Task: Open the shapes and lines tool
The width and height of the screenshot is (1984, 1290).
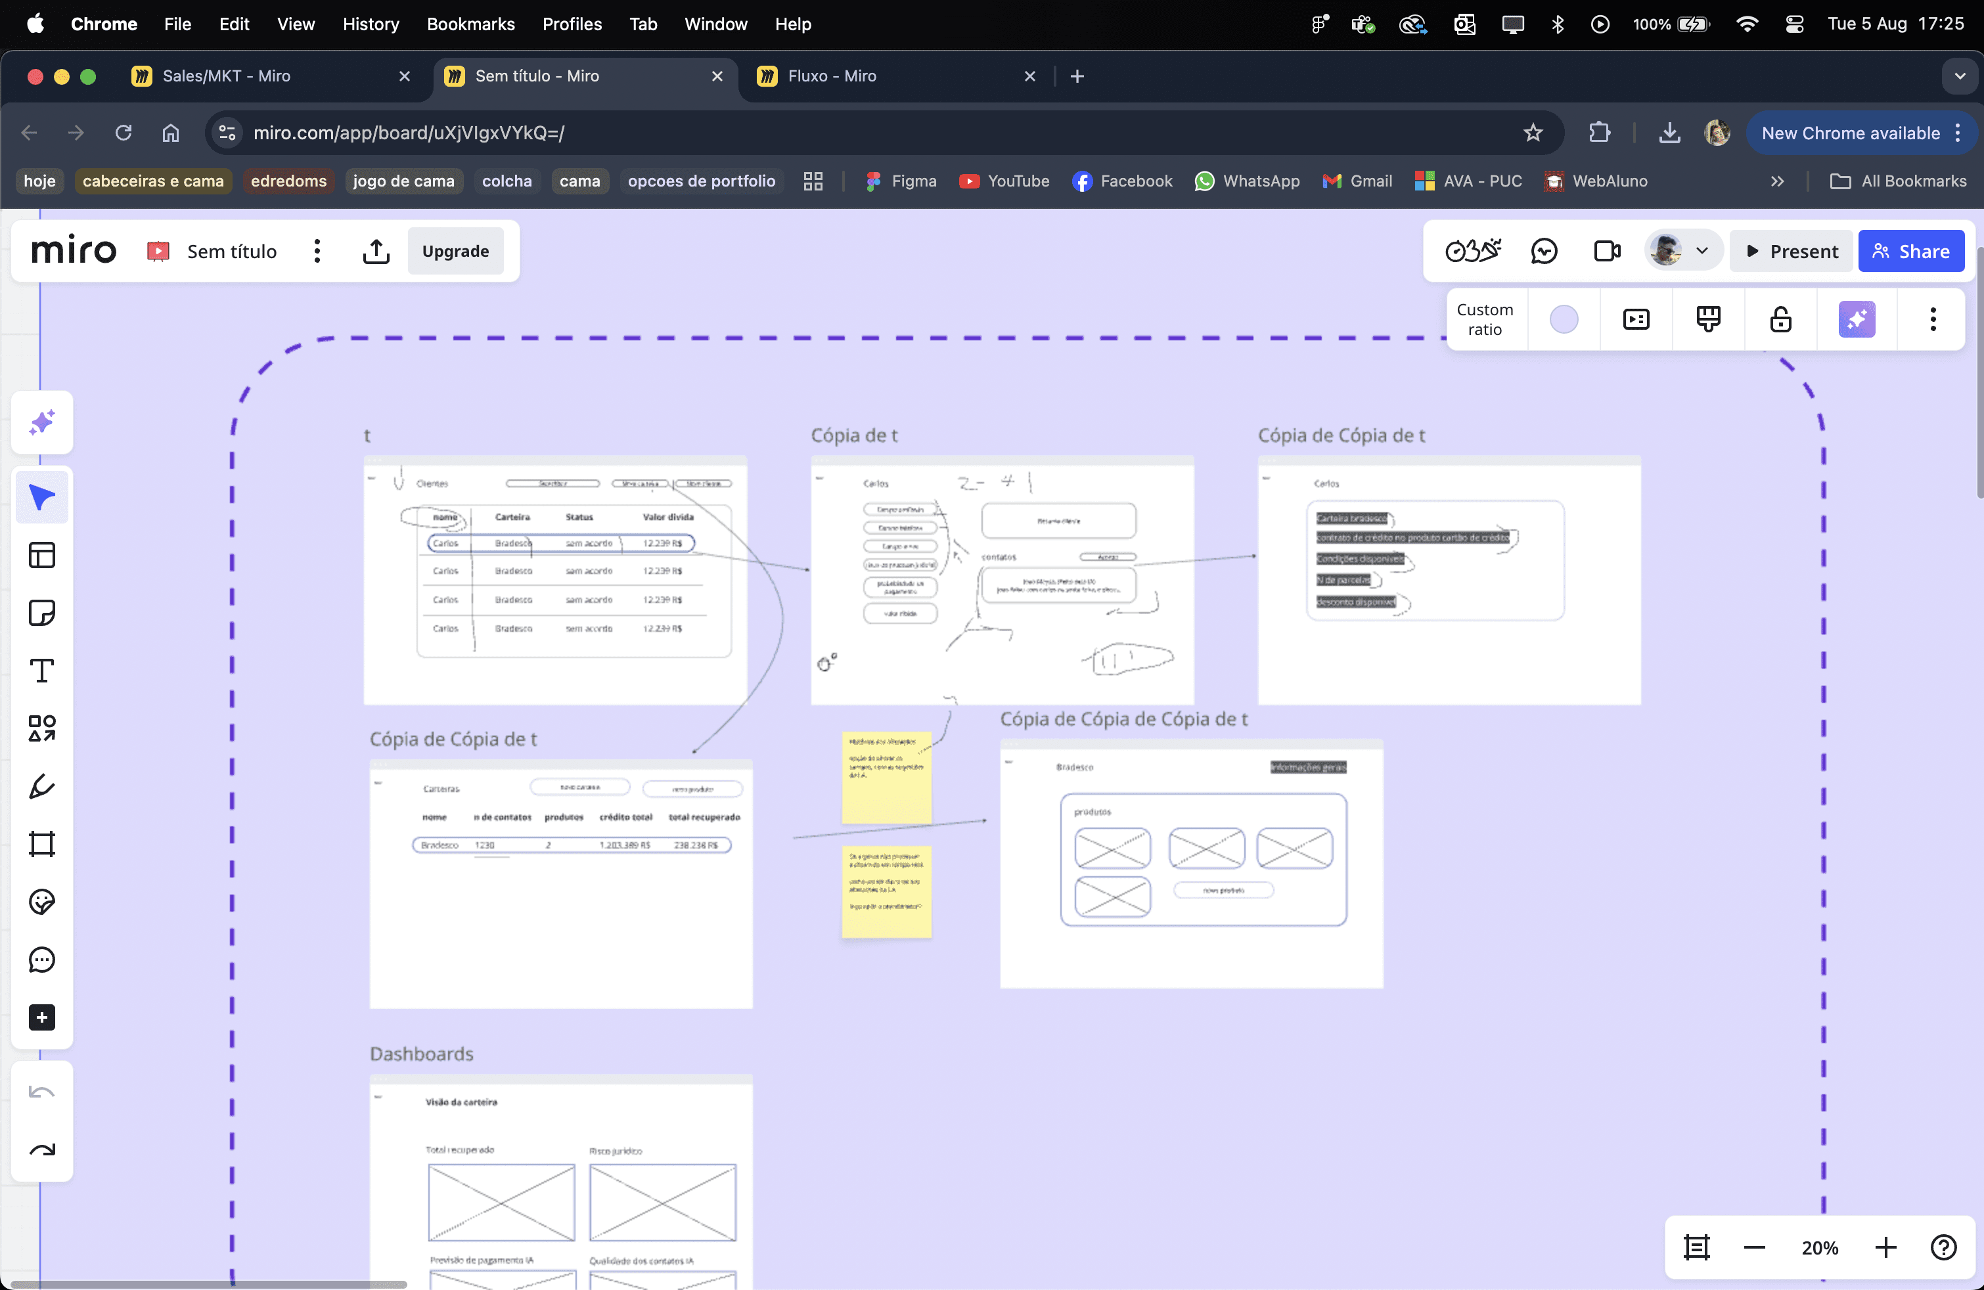Action: pyautogui.click(x=41, y=728)
